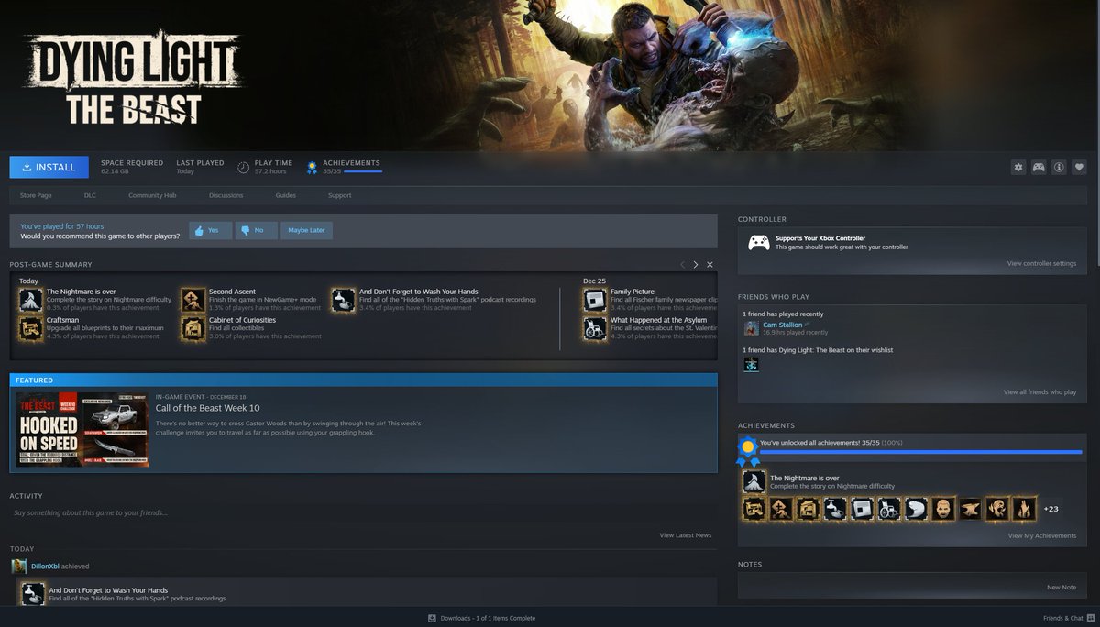
Task: Favorite the game with the heart icon
Action: (1081, 167)
